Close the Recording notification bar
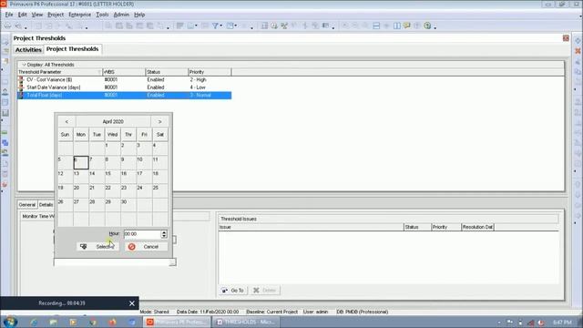Viewport: 583px width, 328px height. click(132, 303)
